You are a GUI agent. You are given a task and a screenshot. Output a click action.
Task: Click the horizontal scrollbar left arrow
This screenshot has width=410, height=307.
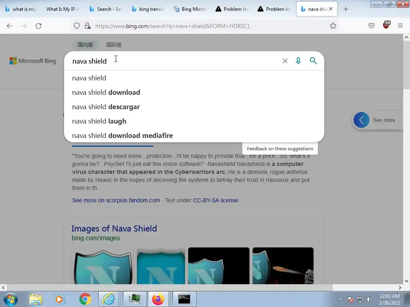pyautogui.click(x=3, y=287)
